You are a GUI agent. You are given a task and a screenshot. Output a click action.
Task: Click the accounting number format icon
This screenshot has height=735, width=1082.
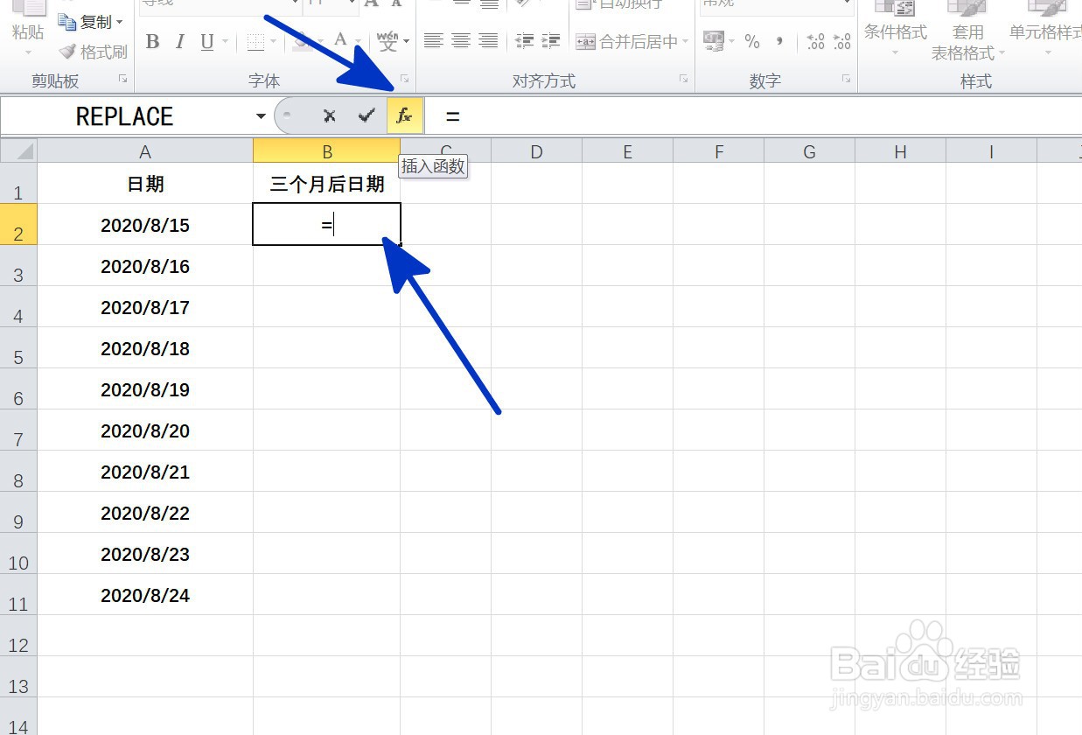click(x=714, y=41)
